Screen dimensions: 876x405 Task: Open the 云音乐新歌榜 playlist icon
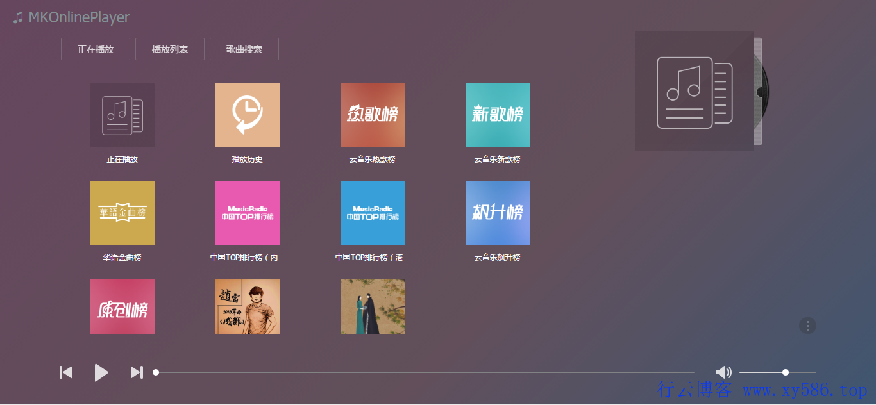click(498, 114)
